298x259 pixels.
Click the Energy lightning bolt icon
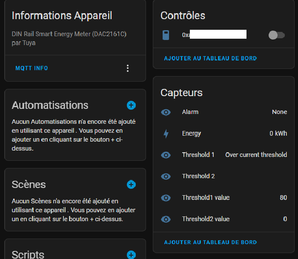click(x=166, y=134)
